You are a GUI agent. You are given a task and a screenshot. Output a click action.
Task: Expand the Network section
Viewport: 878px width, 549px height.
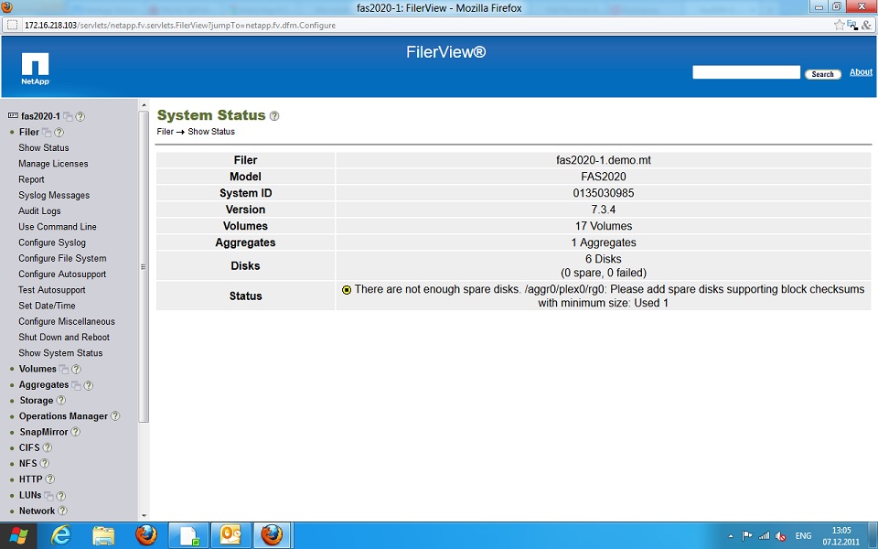(12, 511)
